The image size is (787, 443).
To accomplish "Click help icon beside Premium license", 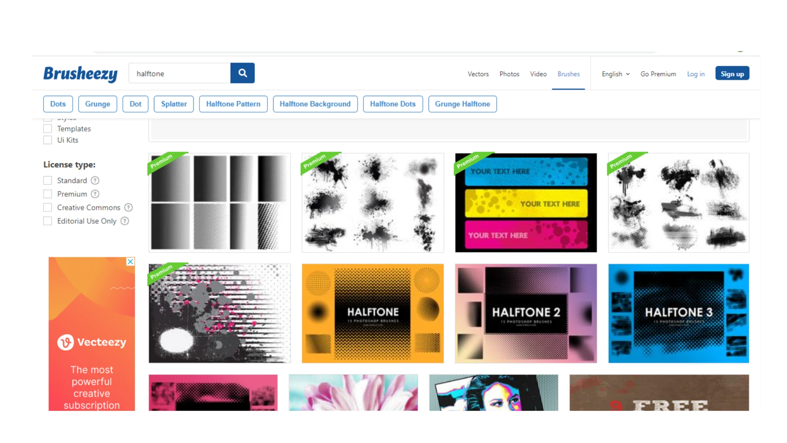I will 95,194.
